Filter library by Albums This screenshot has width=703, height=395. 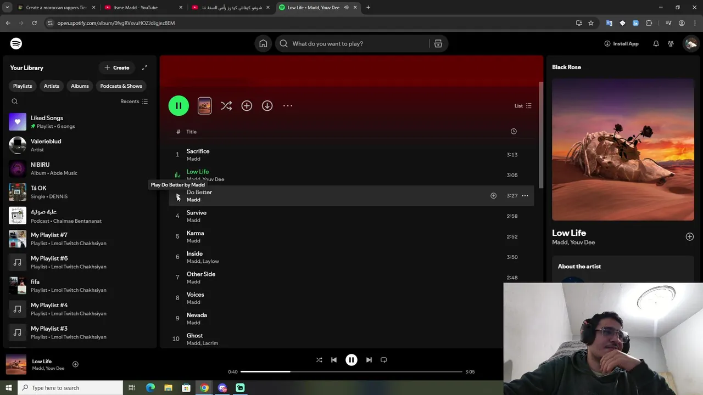click(x=80, y=86)
